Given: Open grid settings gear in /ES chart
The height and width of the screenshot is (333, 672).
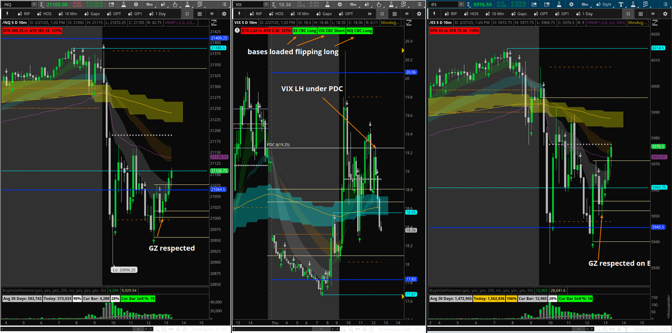Looking at the screenshot, I should coord(665,14).
